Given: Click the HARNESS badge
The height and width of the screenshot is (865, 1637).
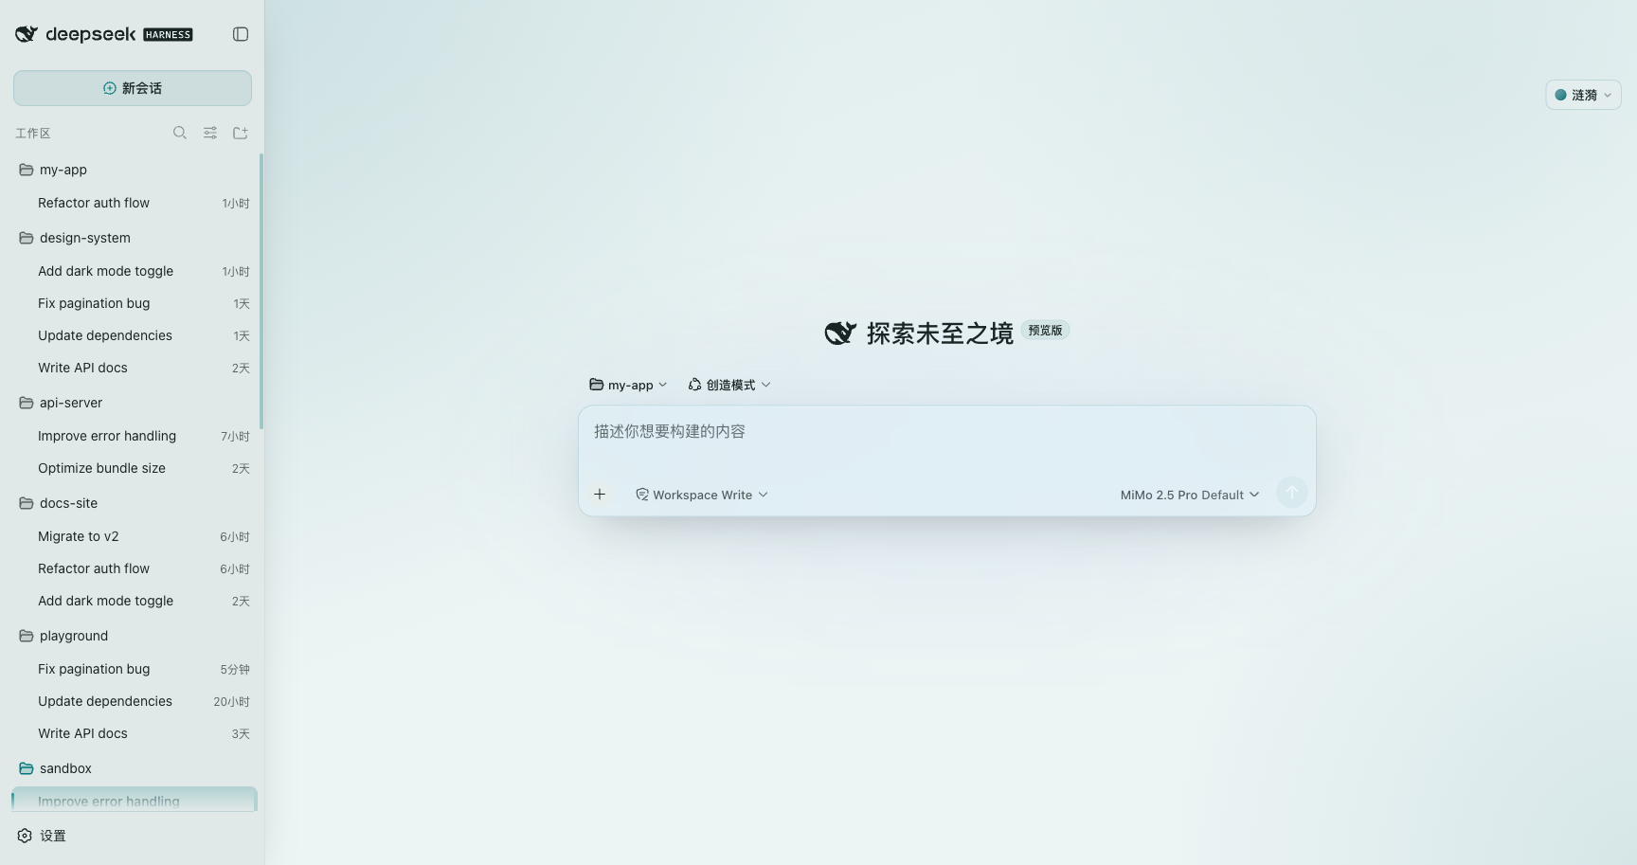Looking at the screenshot, I should point(168,35).
